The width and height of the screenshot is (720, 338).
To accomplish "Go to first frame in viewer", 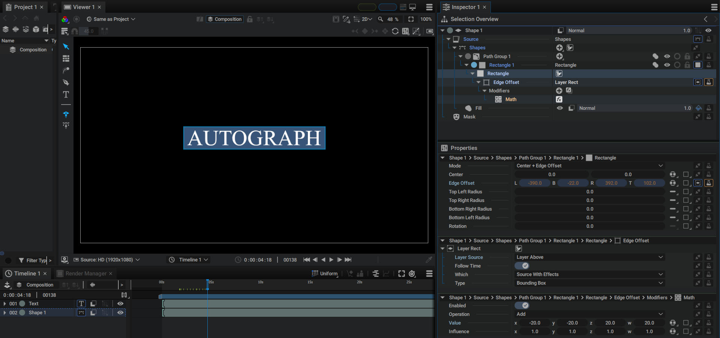I will 306,260.
